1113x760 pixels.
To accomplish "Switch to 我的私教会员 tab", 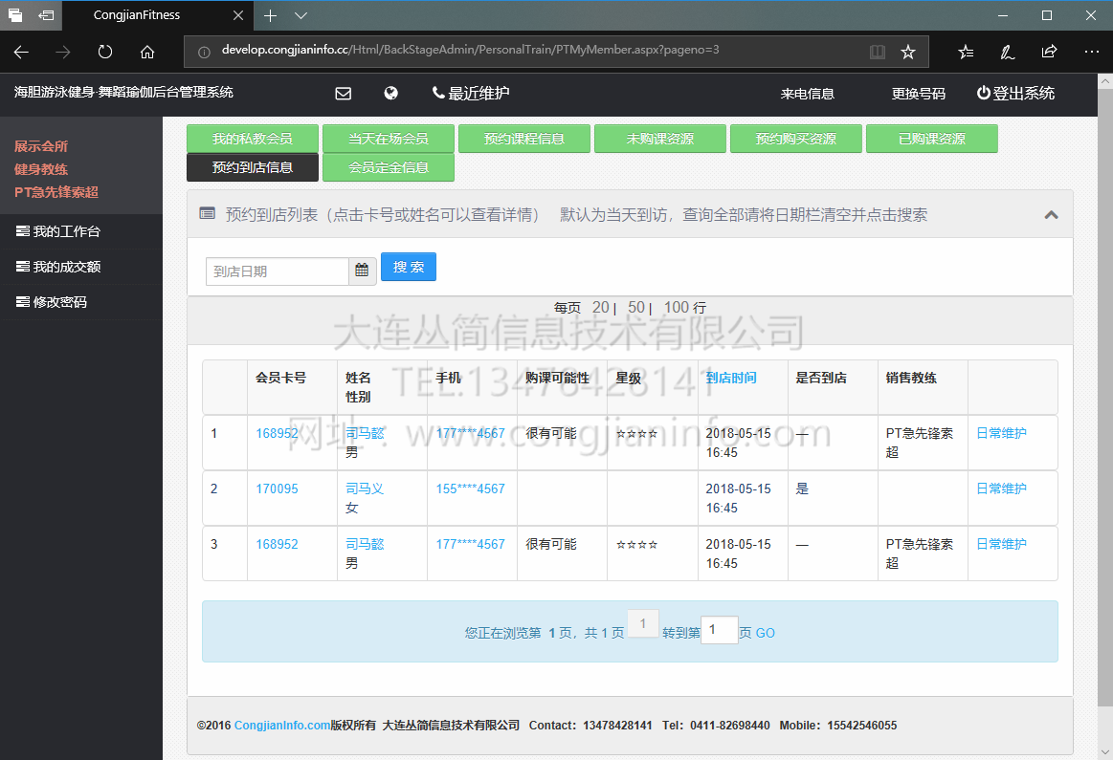I will point(253,139).
